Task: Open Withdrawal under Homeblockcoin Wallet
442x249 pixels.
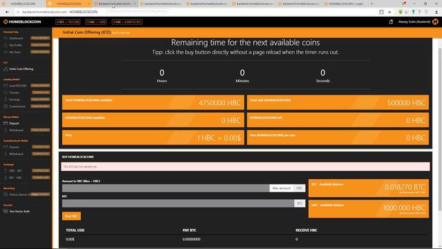Action: 16,154
